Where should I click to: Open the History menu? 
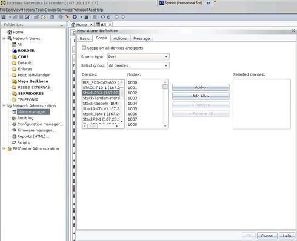pos(28,10)
